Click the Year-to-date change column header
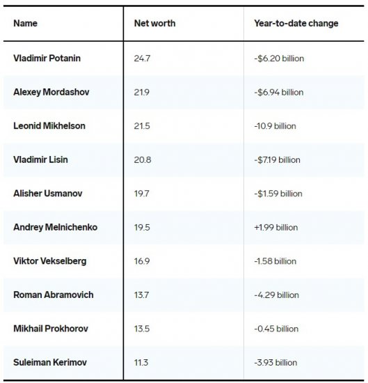This screenshot has width=368, height=383. 296,24
